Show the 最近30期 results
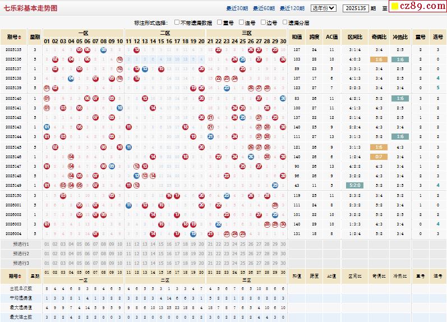This screenshot has width=447, height=322. (237, 8)
